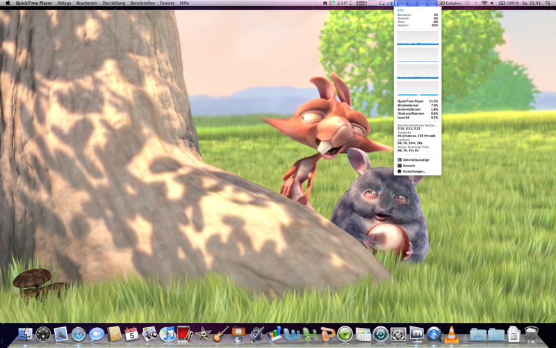This screenshot has height=348, width=556.
Task: Click the SystemUIServer process row
Action: [418, 109]
